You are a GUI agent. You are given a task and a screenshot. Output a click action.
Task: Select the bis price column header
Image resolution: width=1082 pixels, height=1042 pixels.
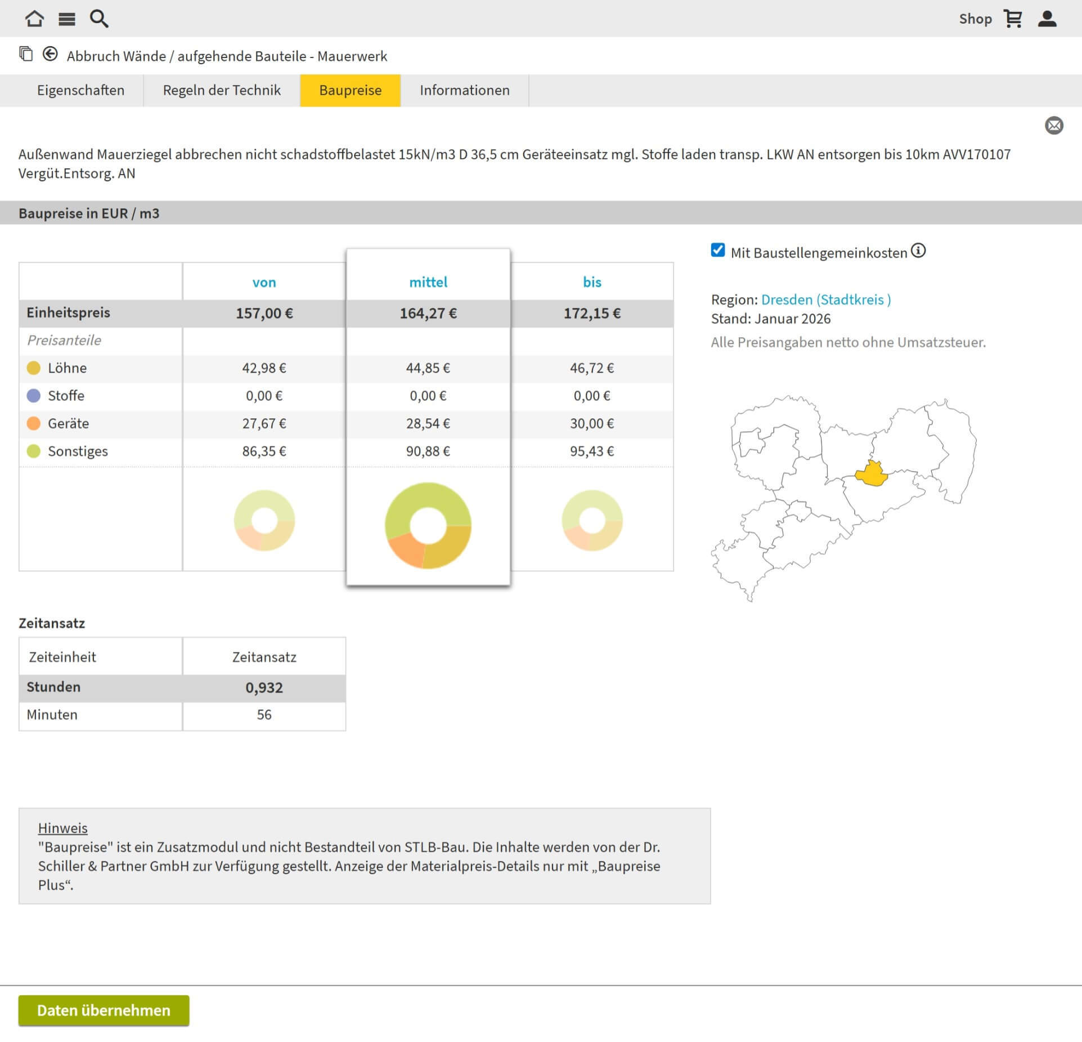[x=592, y=282]
